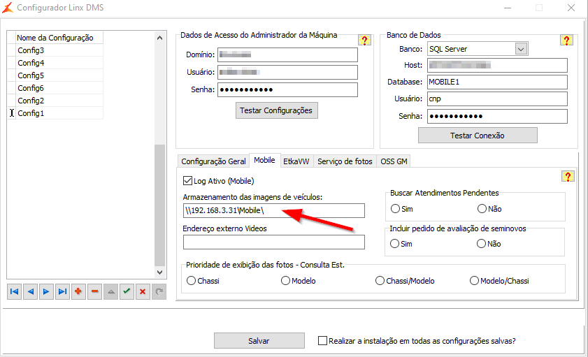
Task: Click Testar Conexão button
Action: tap(478, 136)
